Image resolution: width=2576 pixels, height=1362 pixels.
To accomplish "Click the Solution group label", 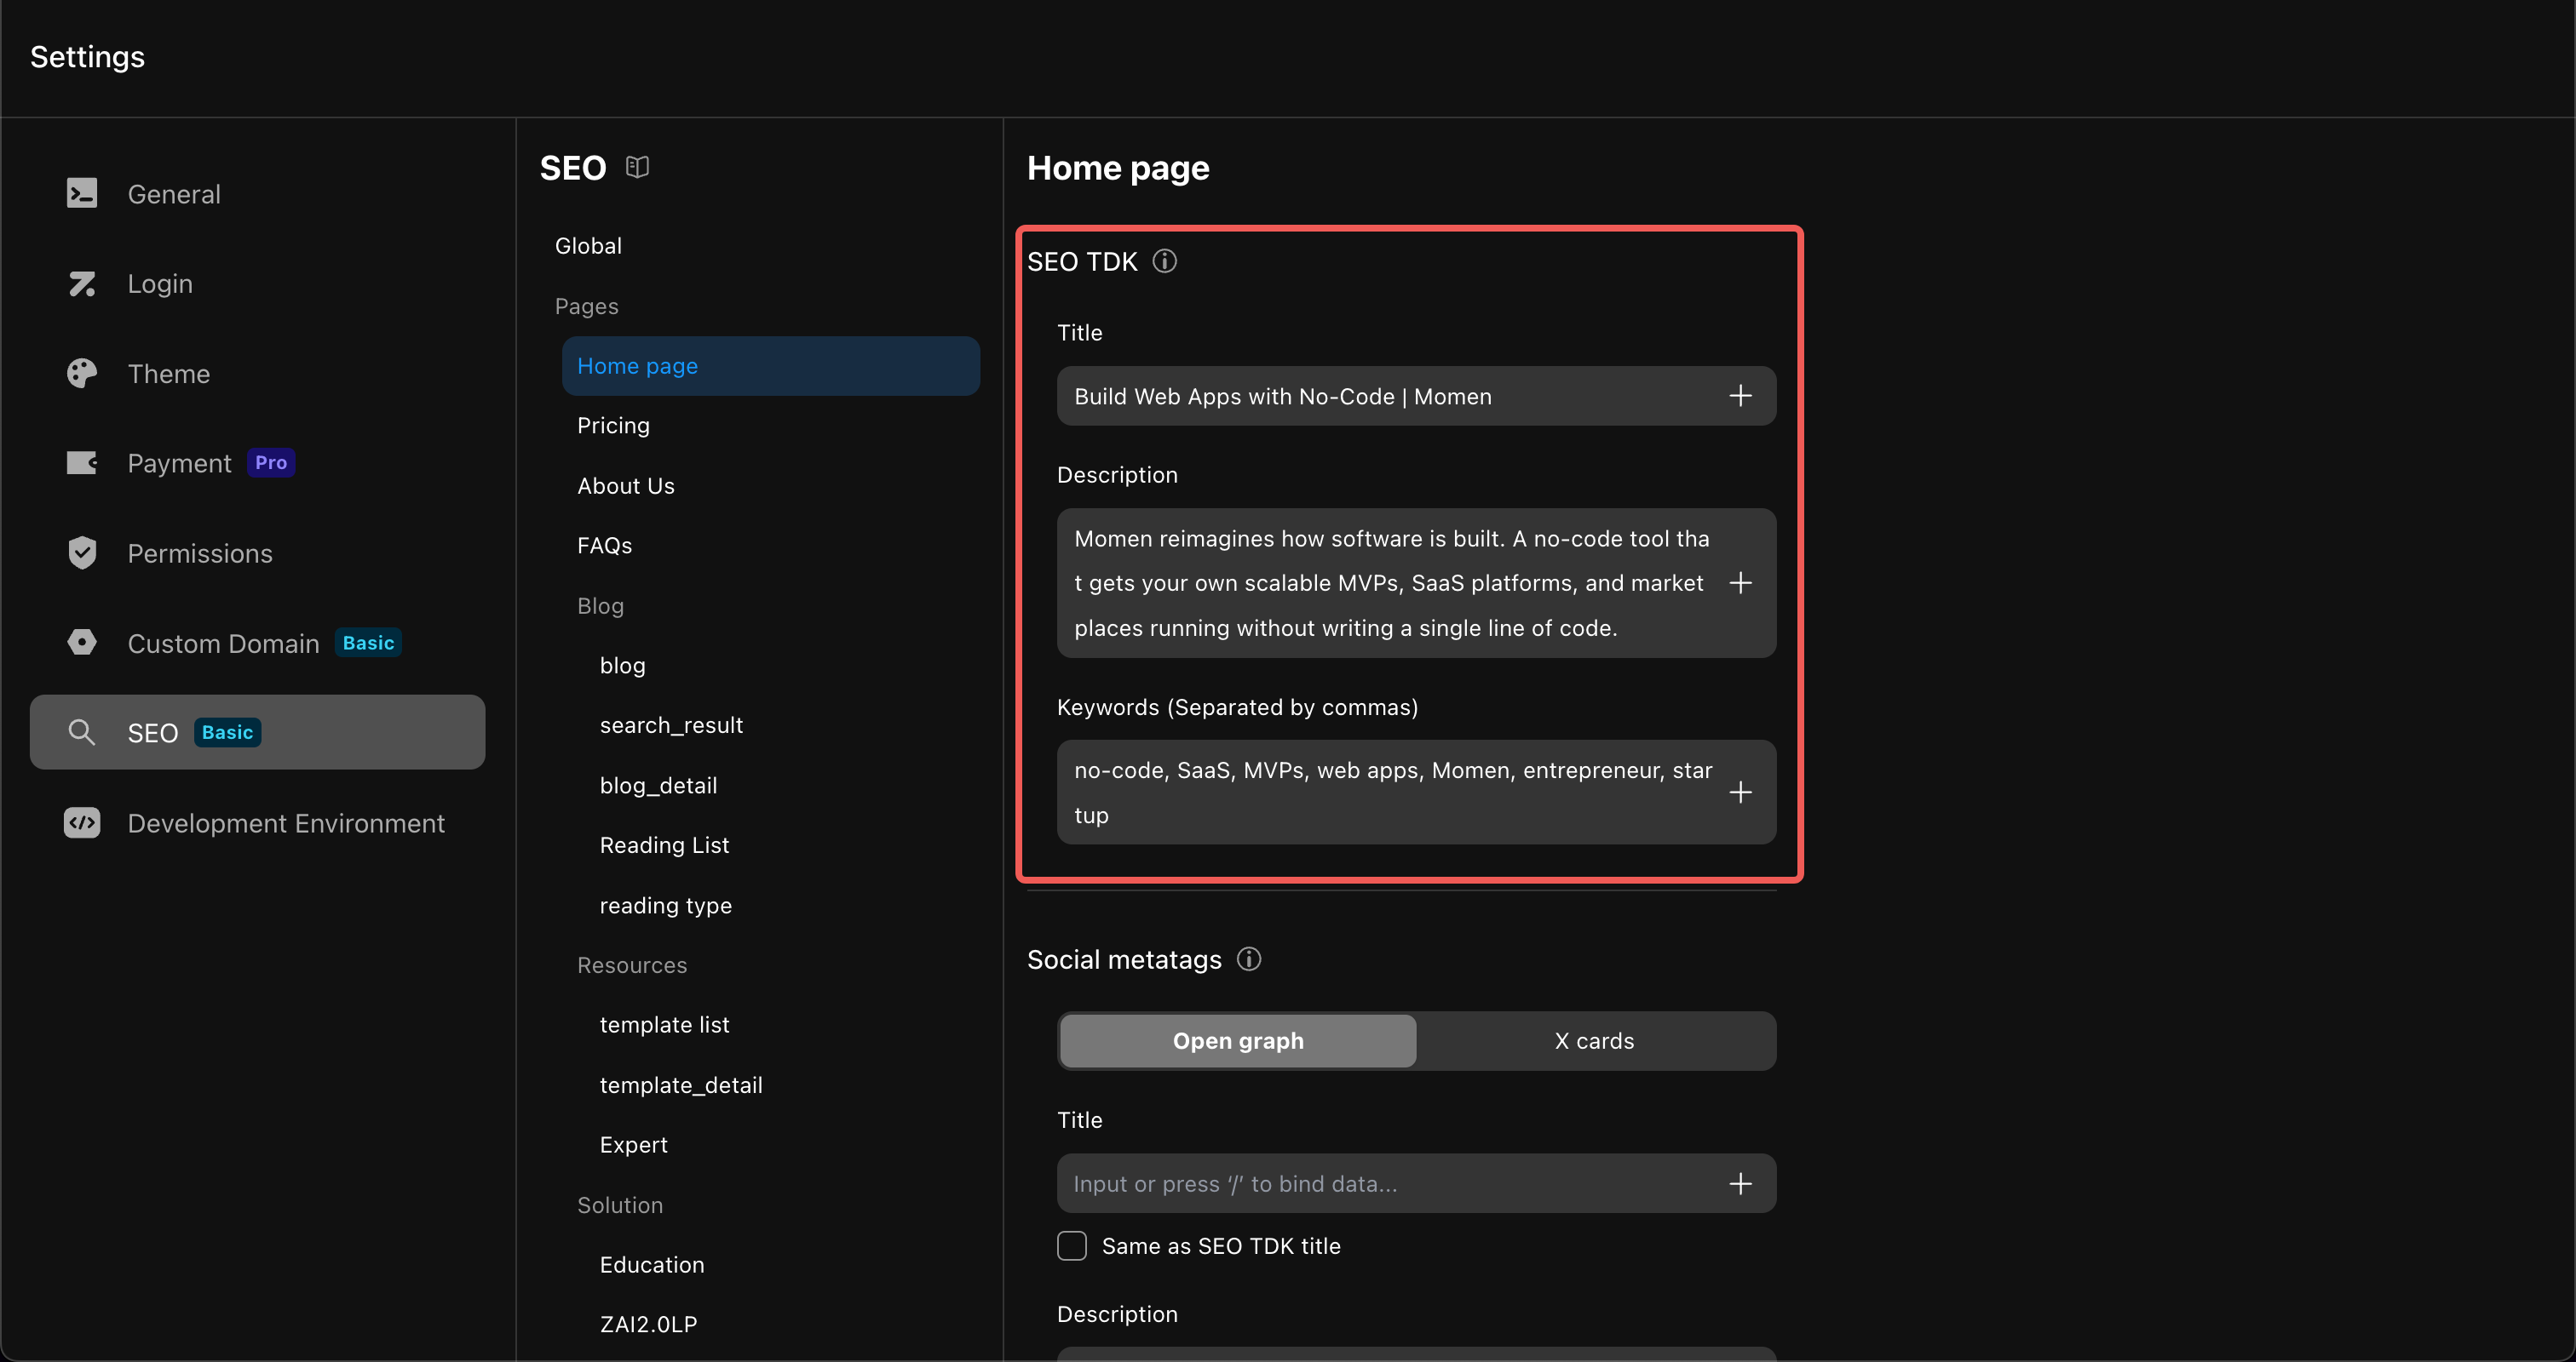I will 620,1205.
